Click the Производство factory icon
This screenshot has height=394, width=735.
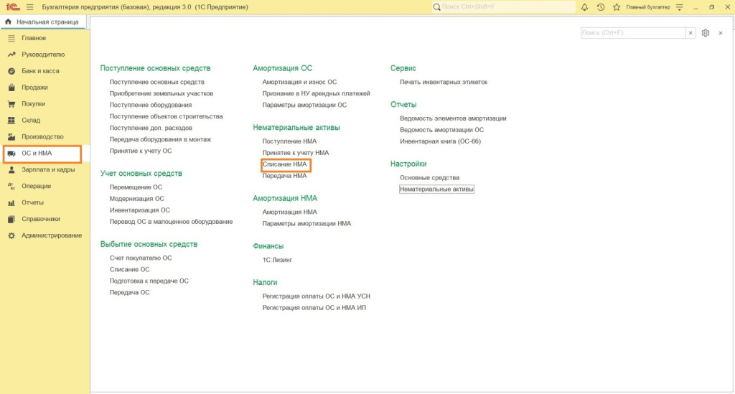click(x=11, y=136)
